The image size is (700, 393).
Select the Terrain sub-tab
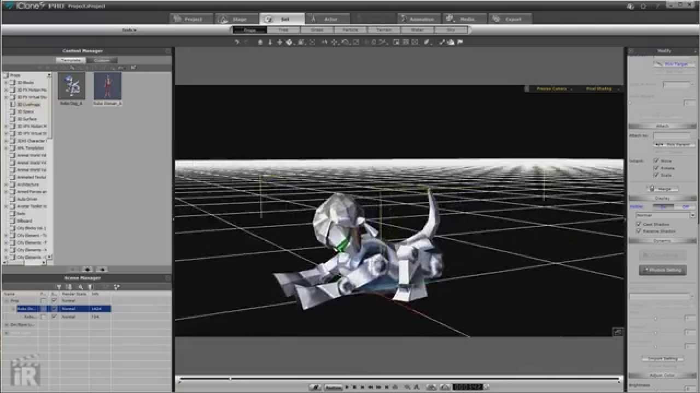coord(384,30)
